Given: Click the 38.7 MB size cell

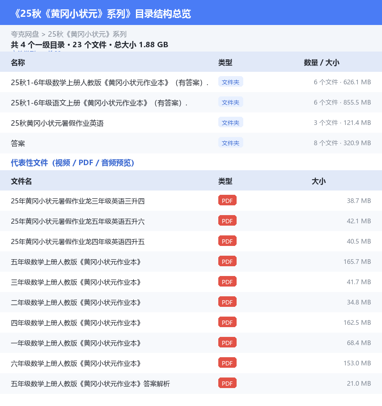Looking at the screenshot, I should pyautogui.click(x=359, y=201).
